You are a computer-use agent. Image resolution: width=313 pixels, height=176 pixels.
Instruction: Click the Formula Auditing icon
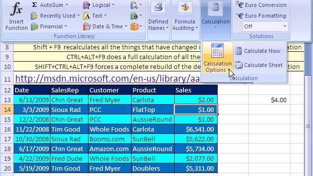(x=185, y=8)
